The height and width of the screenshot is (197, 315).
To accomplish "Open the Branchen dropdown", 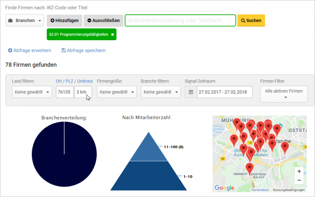I will tap(24, 21).
